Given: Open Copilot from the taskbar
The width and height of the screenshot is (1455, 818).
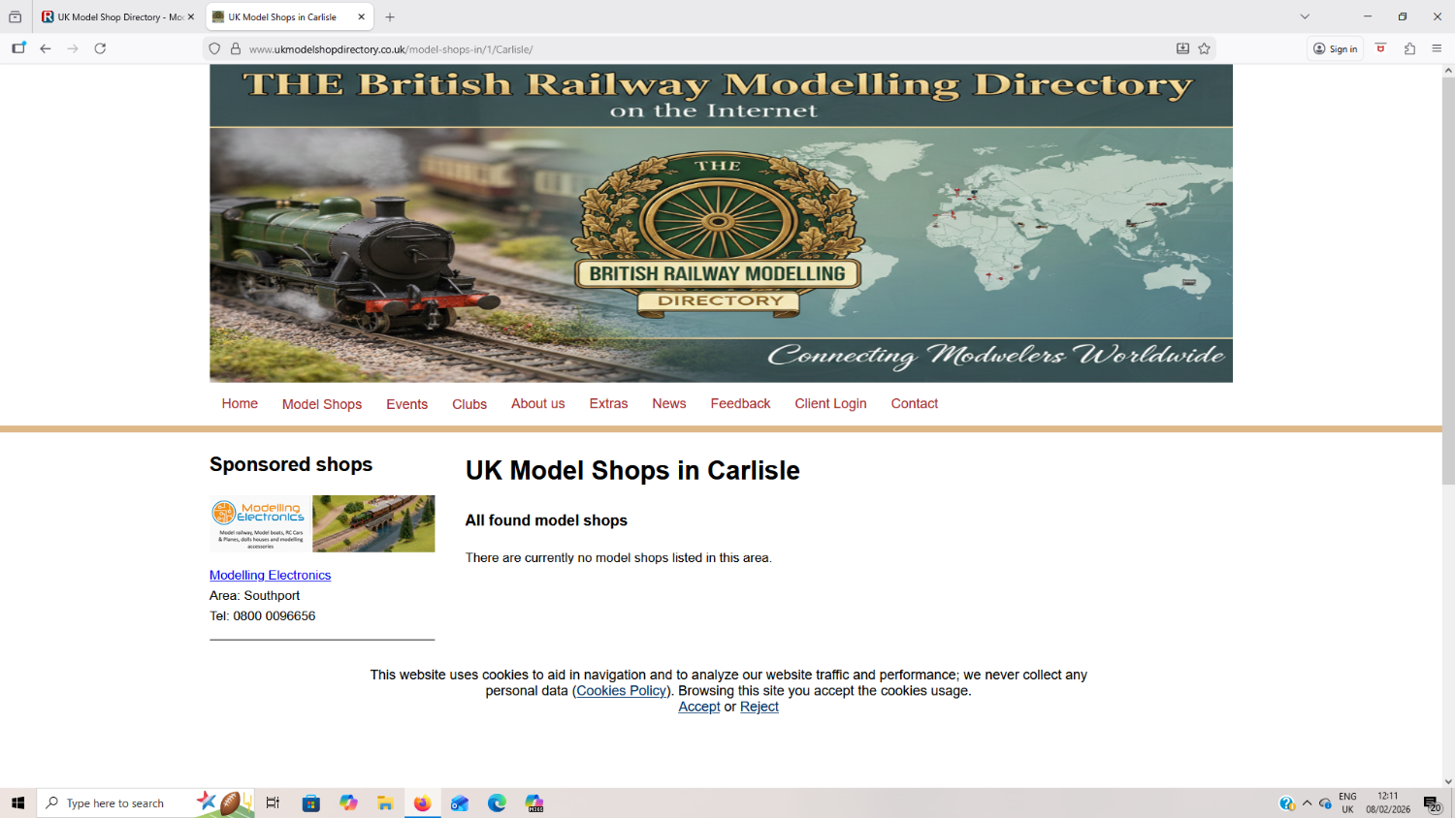Looking at the screenshot, I should pos(348,803).
